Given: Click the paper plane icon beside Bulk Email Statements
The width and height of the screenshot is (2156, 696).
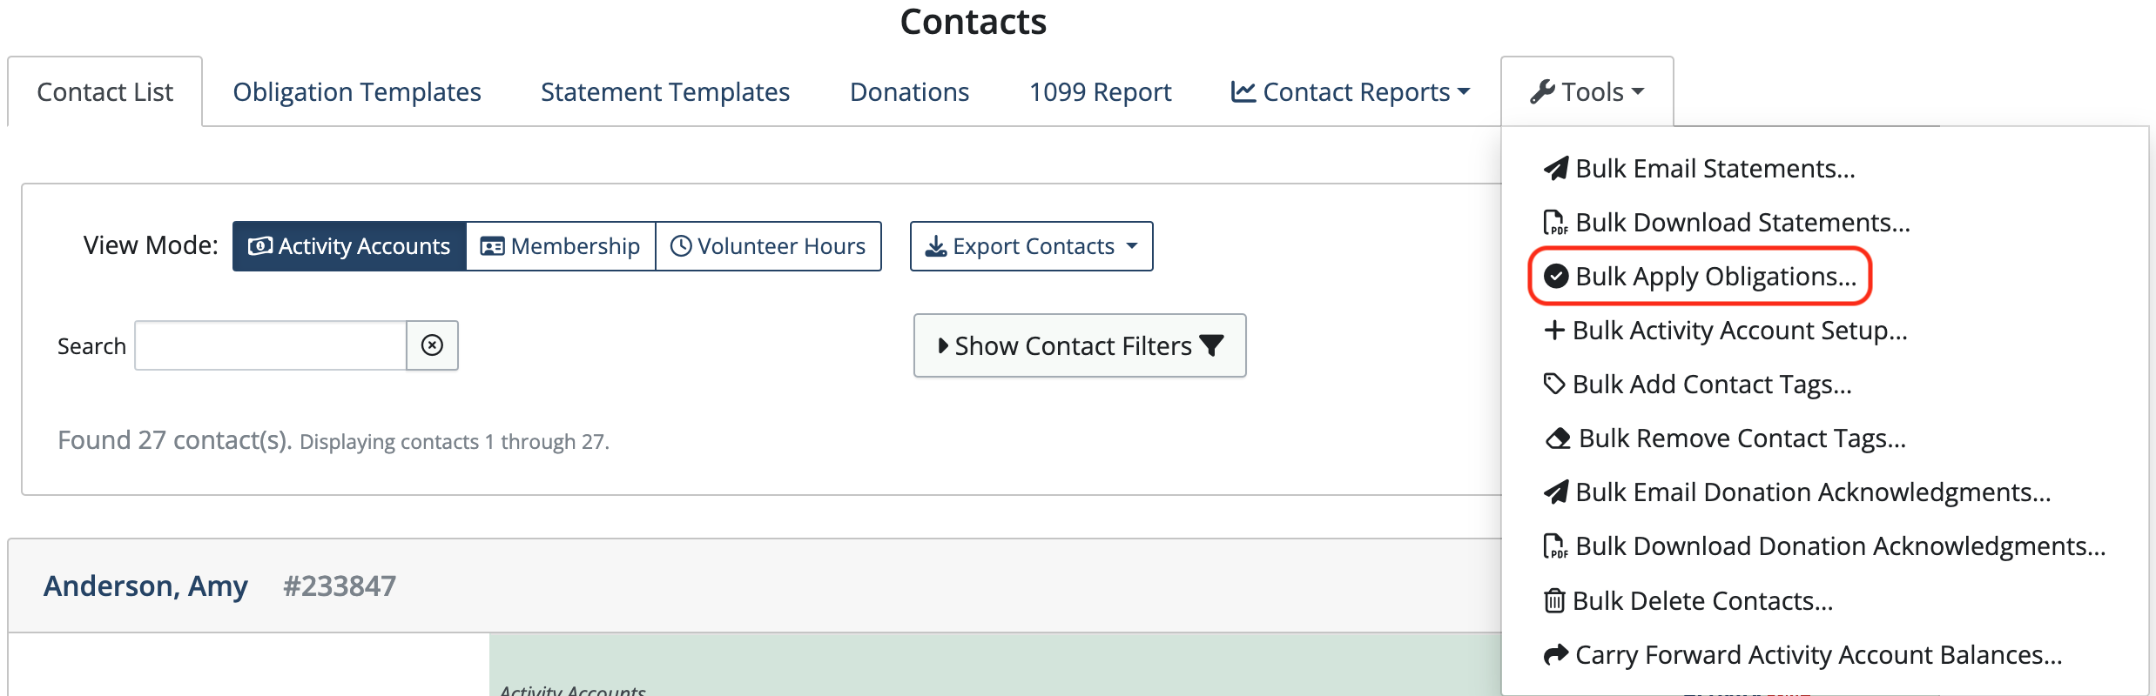Looking at the screenshot, I should (1556, 168).
